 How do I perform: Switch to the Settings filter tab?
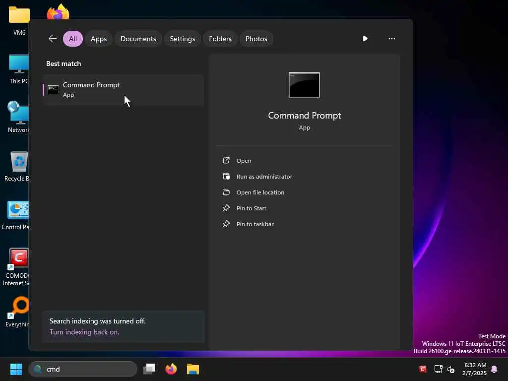coord(183,39)
